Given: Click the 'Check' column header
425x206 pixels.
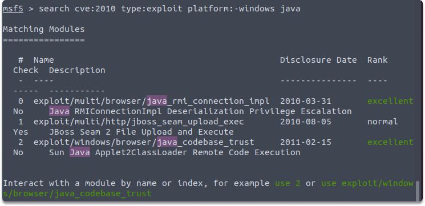Looking at the screenshot, I should (x=26, y=70).
